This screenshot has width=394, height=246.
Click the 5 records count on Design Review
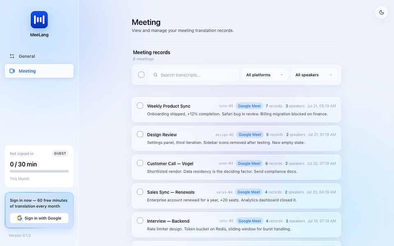275,134
